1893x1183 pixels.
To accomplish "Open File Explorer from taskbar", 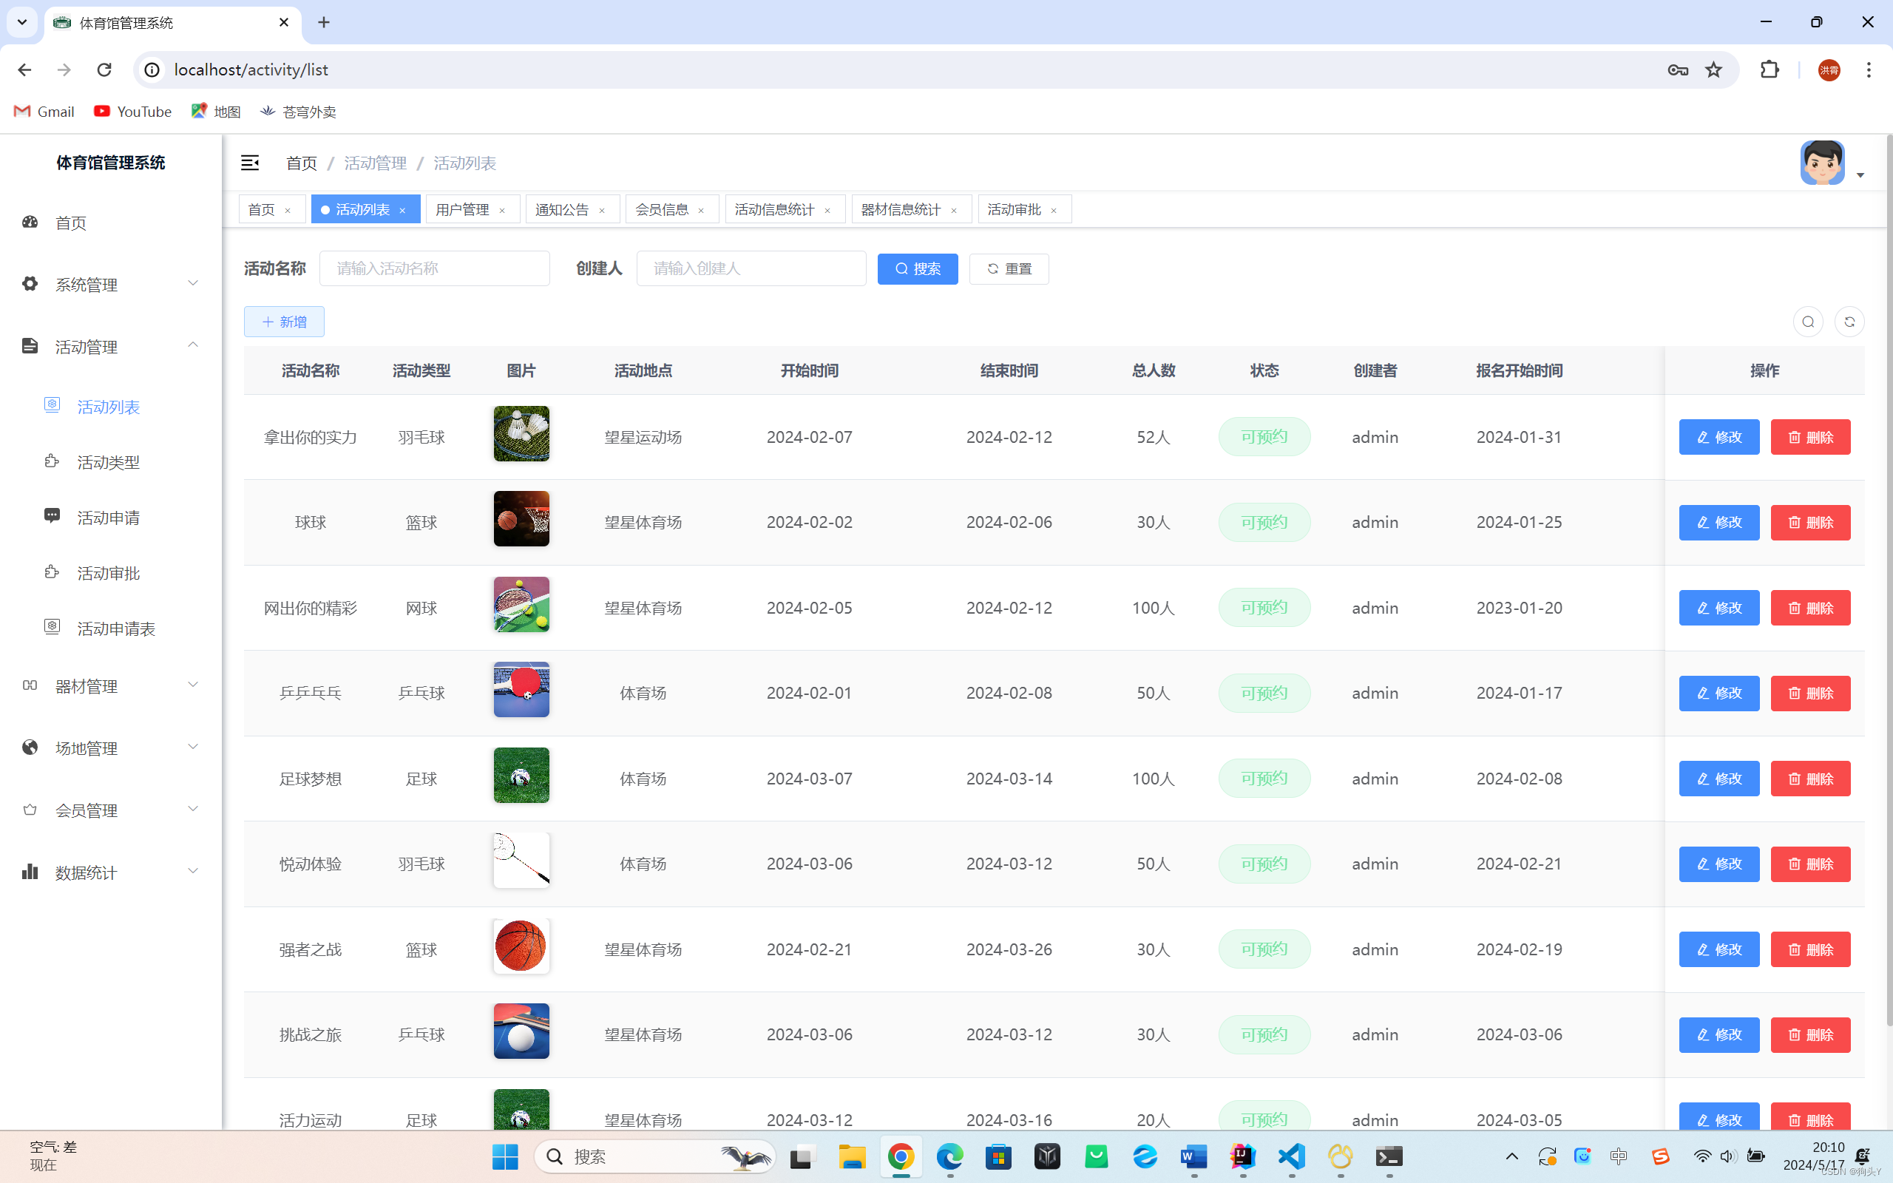I will tap(852, 1156).
